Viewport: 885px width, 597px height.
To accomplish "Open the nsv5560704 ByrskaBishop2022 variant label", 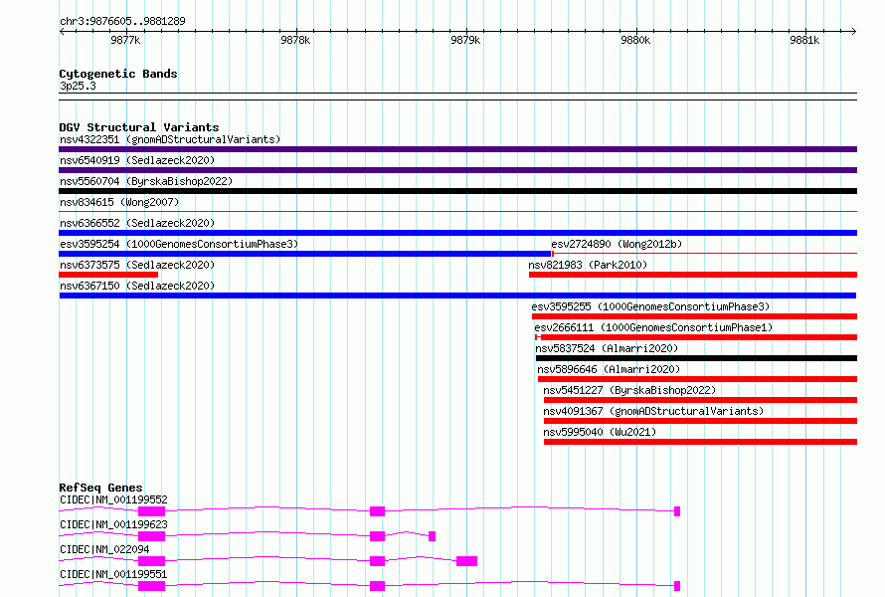I will point(146,181).
